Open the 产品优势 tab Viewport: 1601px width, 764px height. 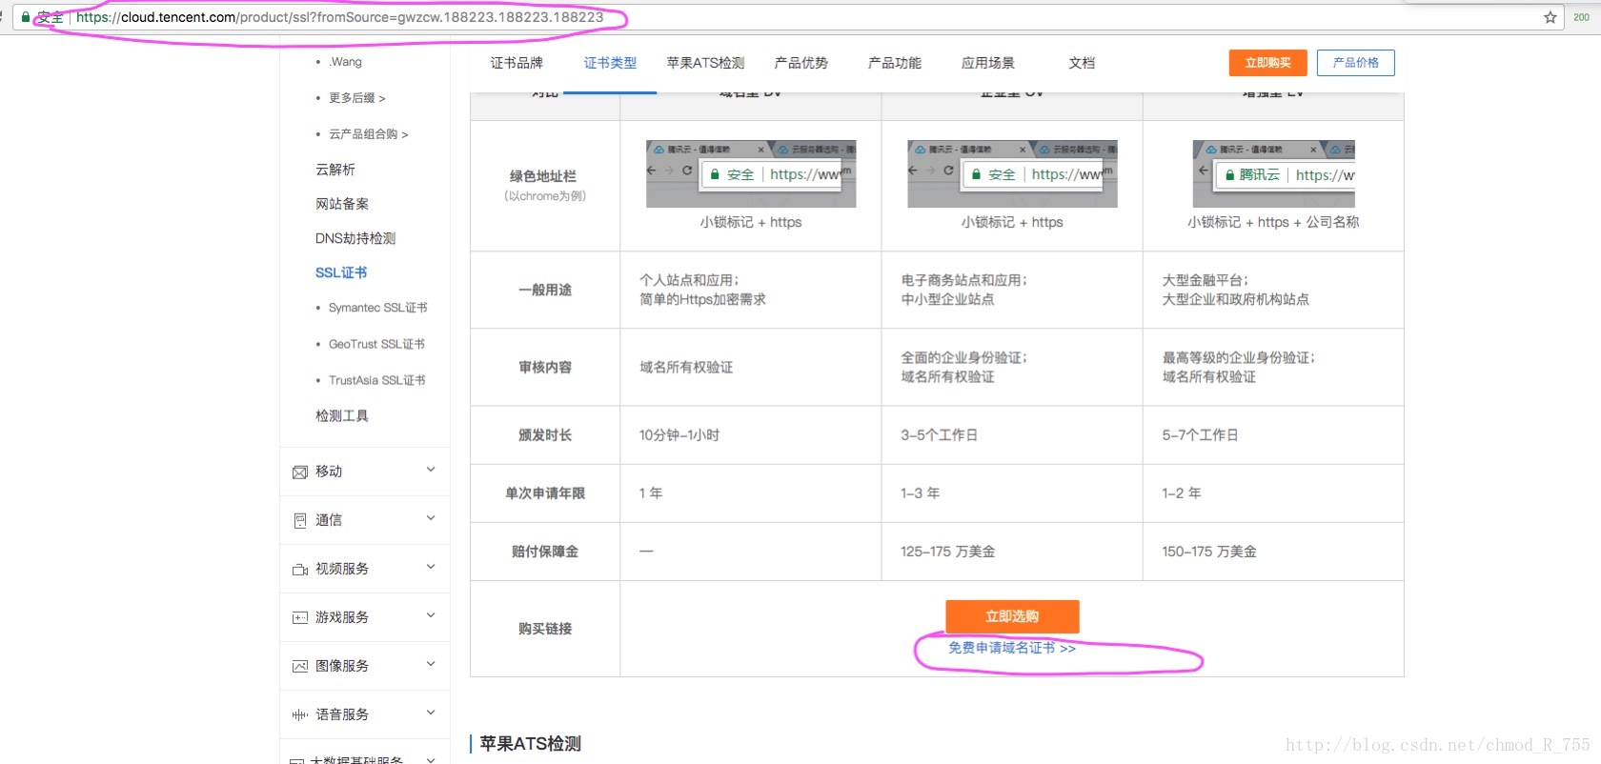click(801, 63)
